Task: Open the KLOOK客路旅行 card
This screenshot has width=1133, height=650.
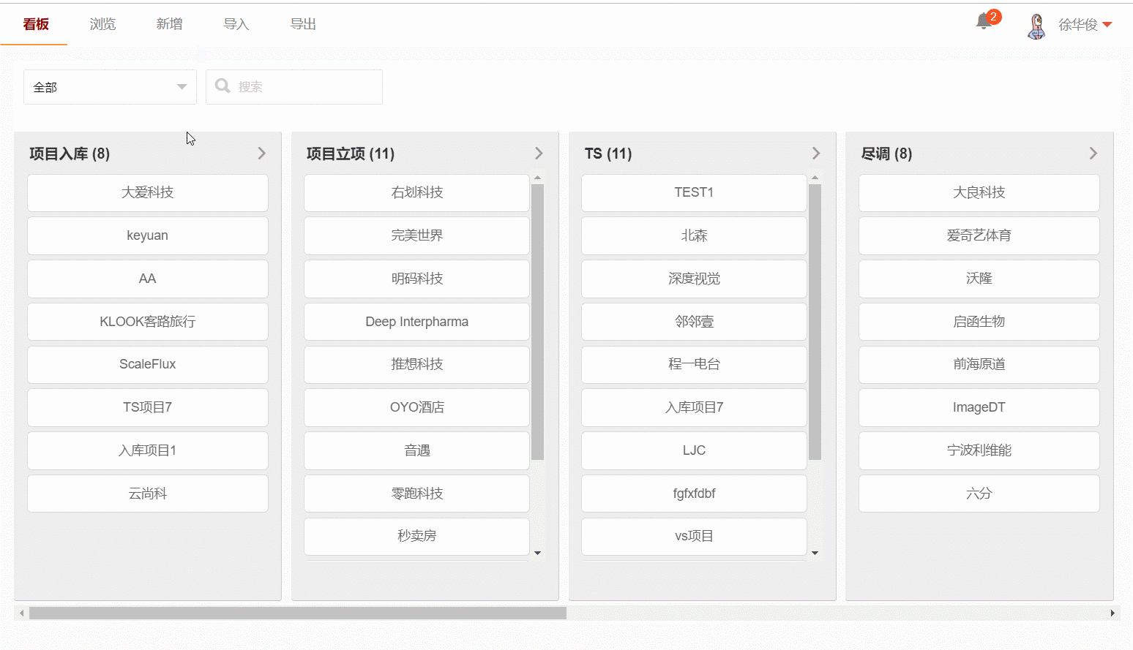Action: pyautogui.click(x=148, y=322)
